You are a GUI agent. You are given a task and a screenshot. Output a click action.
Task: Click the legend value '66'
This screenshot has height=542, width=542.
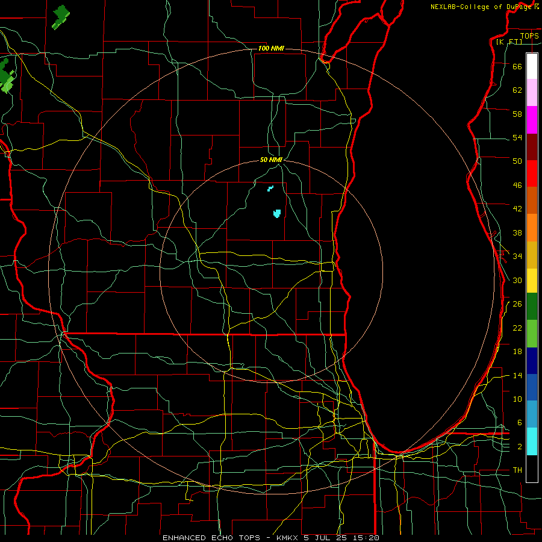(x=517, y=66)
